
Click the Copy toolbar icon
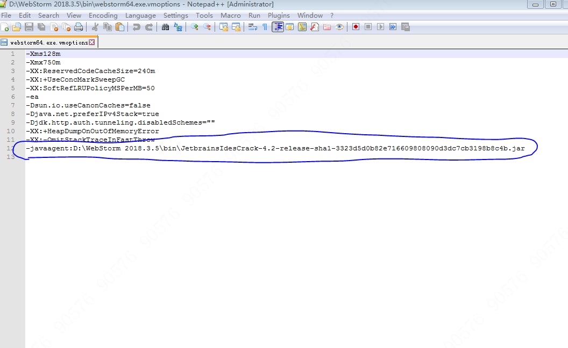click(x=108, y=27)
